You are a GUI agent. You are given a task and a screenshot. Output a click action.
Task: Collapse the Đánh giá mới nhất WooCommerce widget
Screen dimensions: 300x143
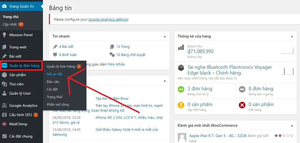(292, 126)
